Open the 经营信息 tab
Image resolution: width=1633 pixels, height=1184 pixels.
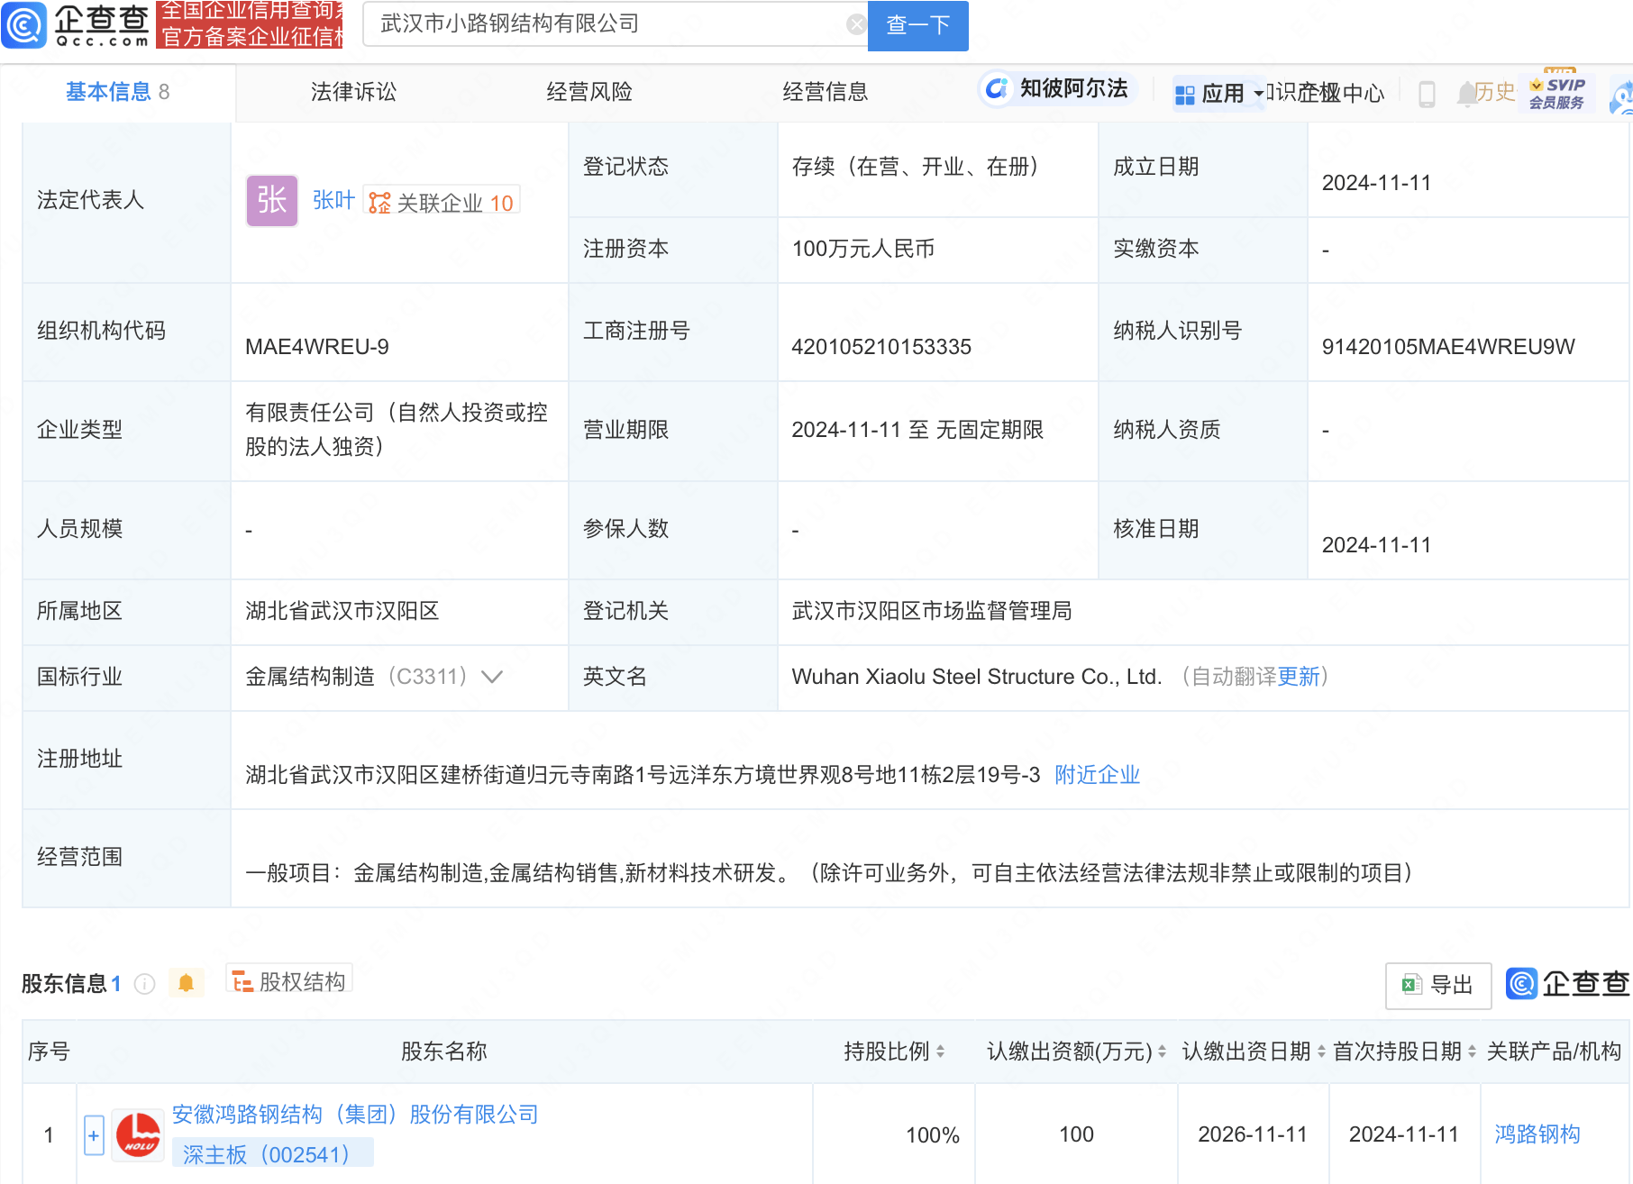(x=826, y=92)
